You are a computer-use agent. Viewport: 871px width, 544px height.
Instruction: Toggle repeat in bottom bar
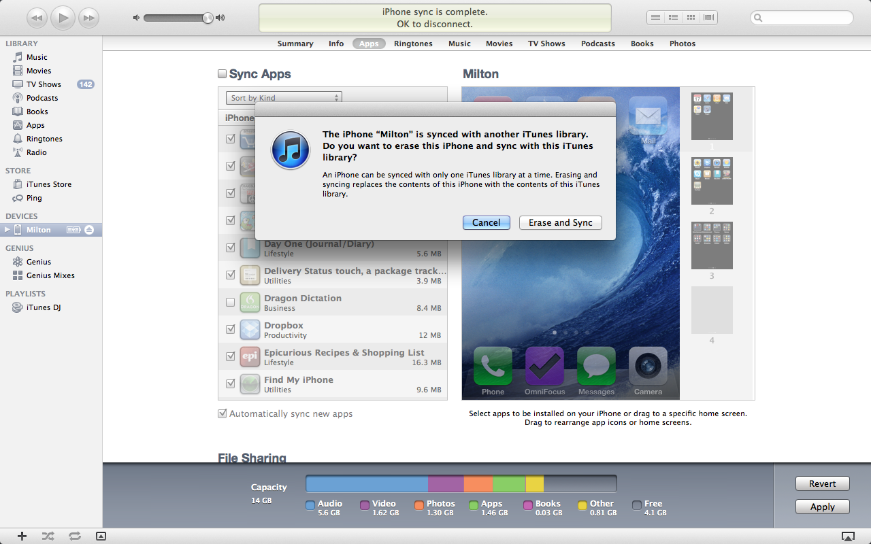tap(74, 536)
